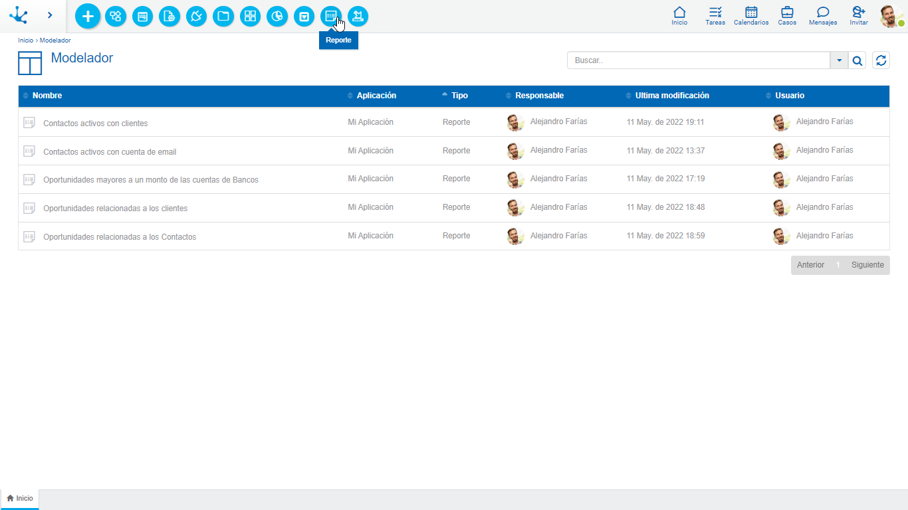
Task: Open Mensajes in the top bar
Action: coord(823,16)
